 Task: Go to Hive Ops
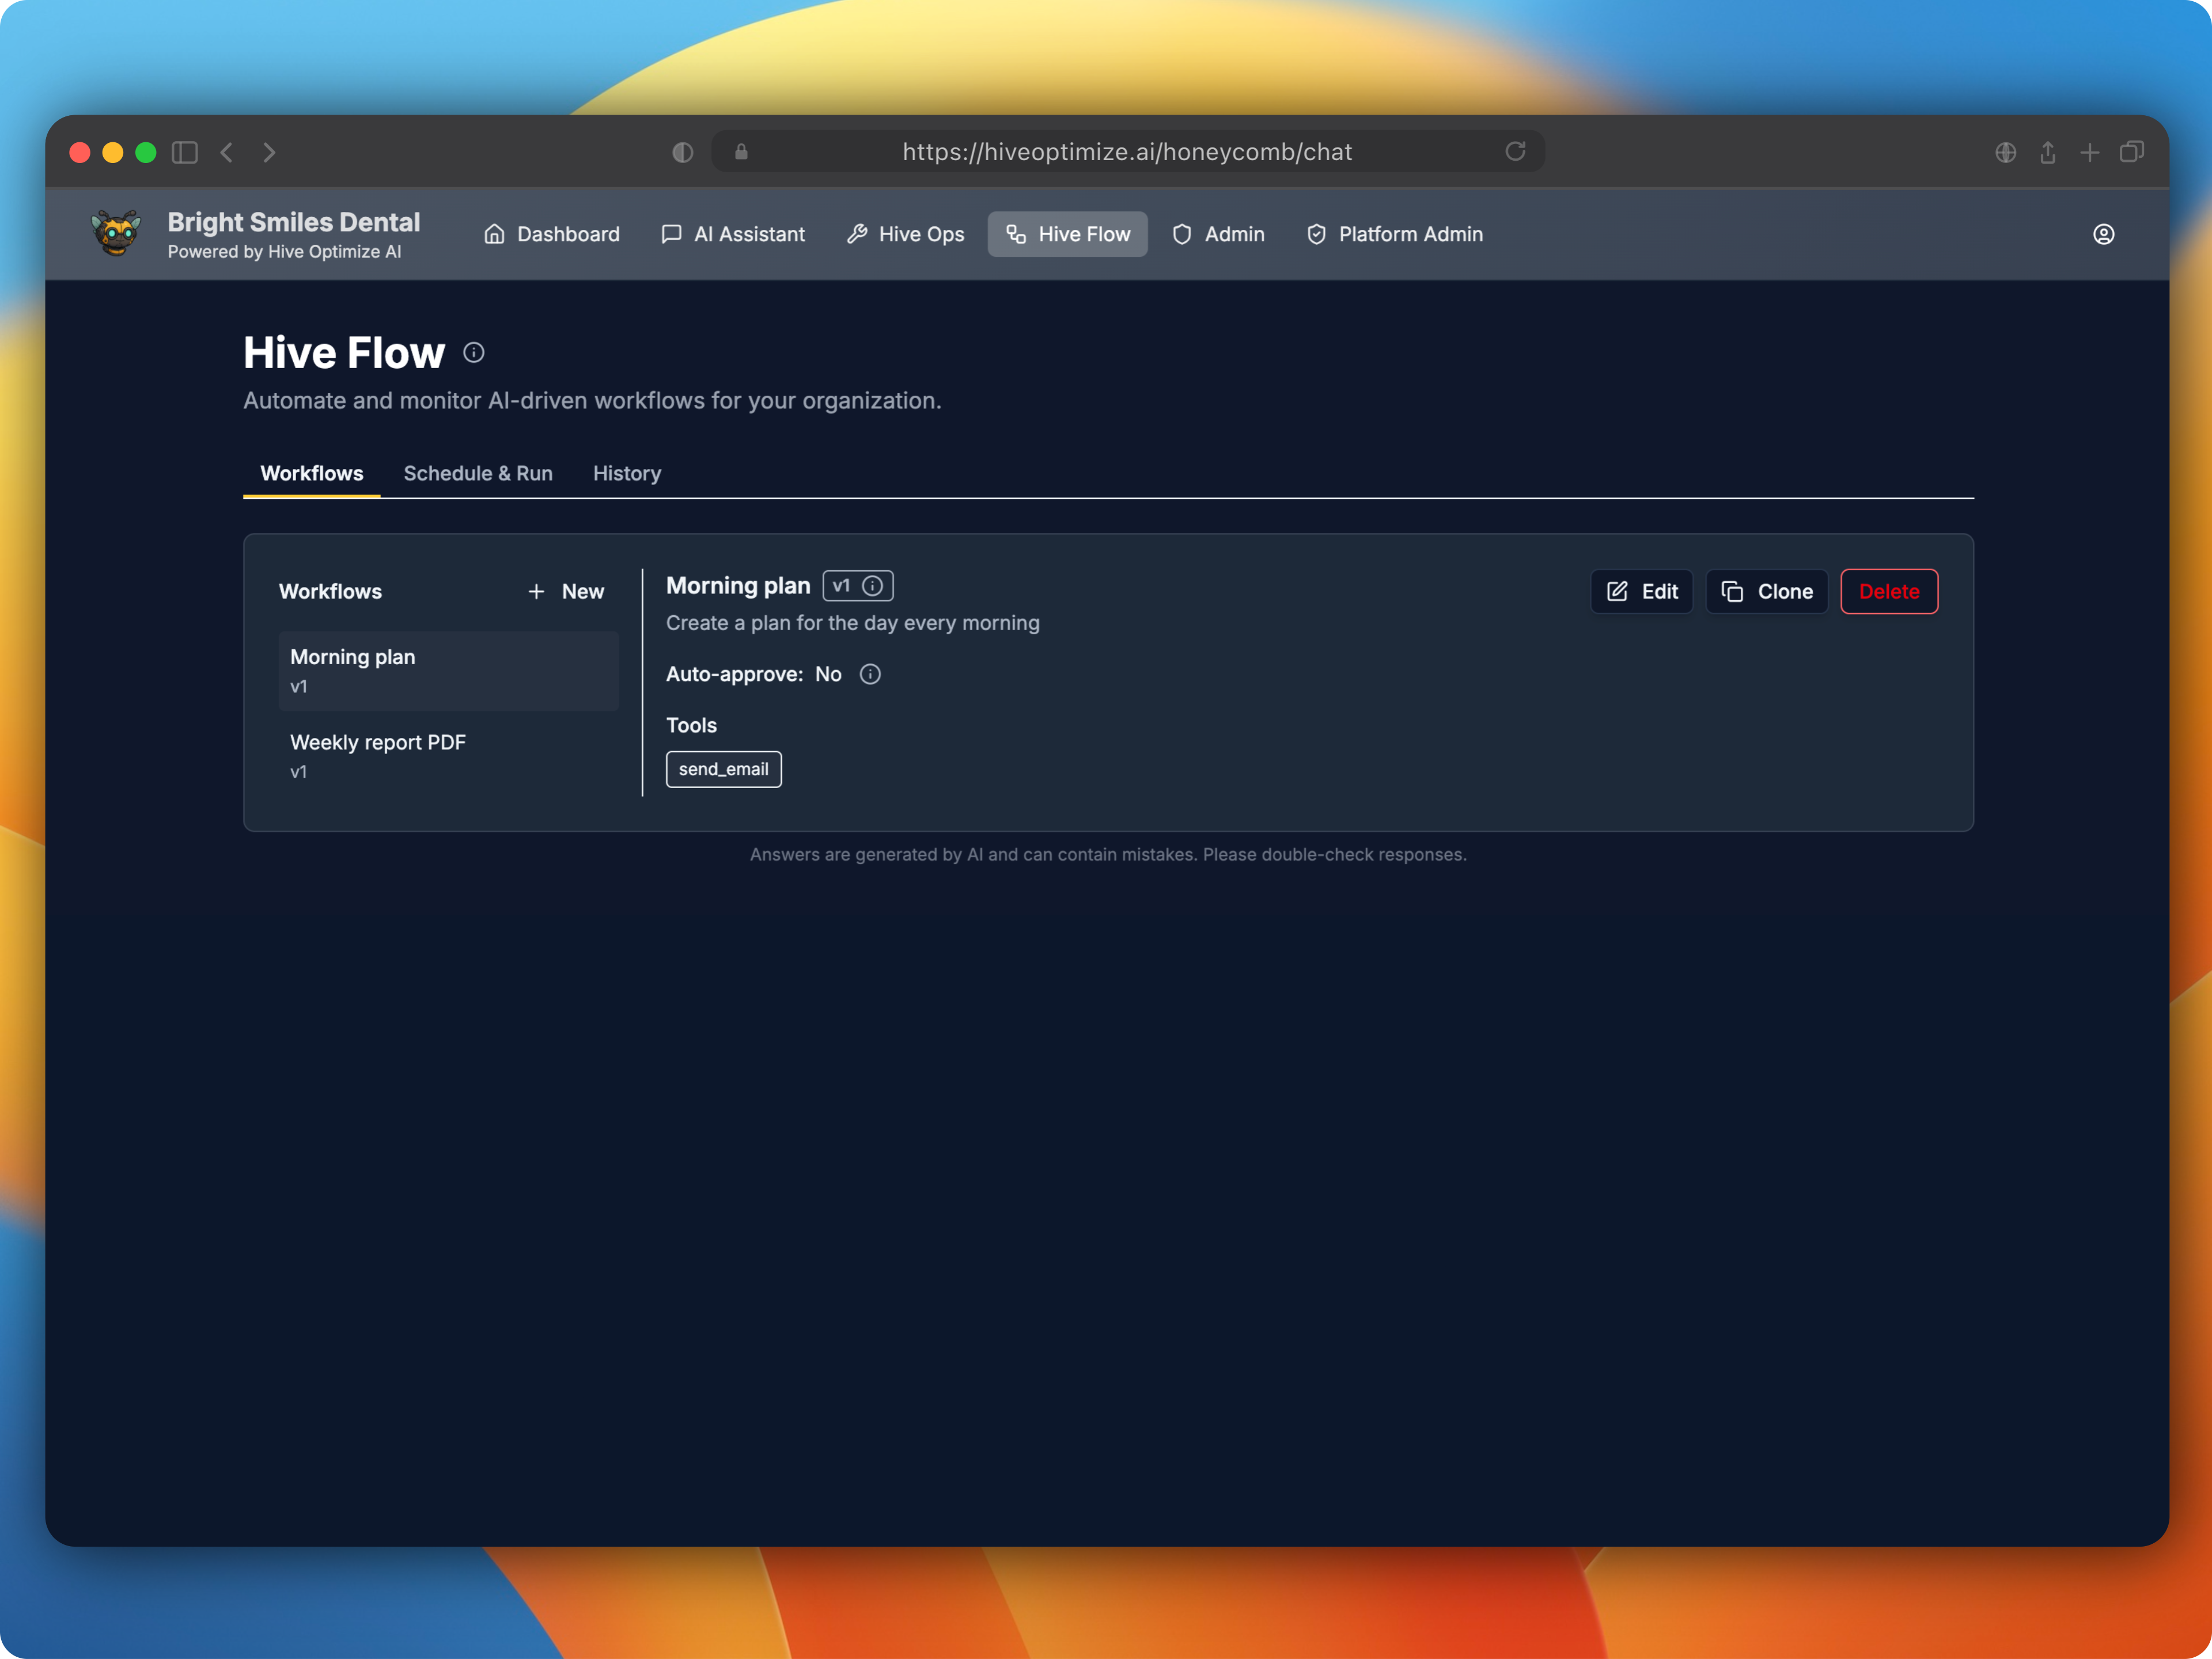coord(905,234)
